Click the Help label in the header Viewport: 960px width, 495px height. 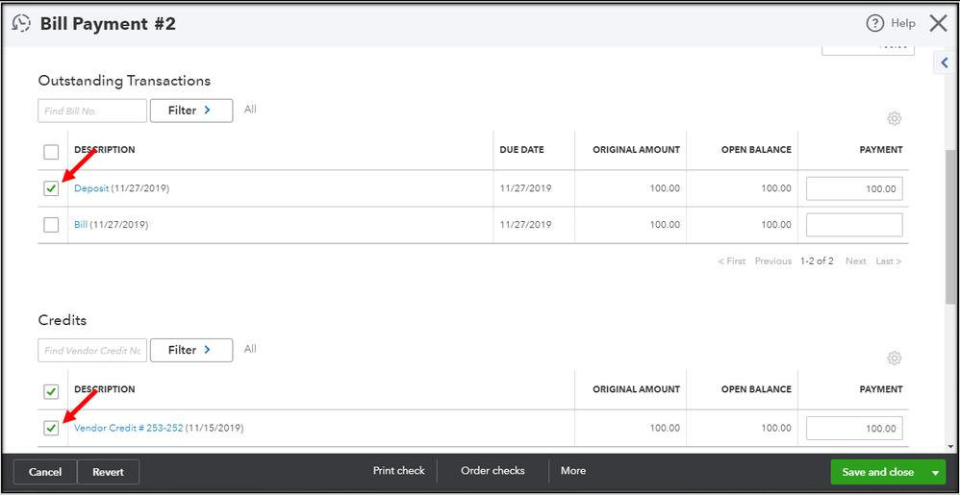[903, 23]
